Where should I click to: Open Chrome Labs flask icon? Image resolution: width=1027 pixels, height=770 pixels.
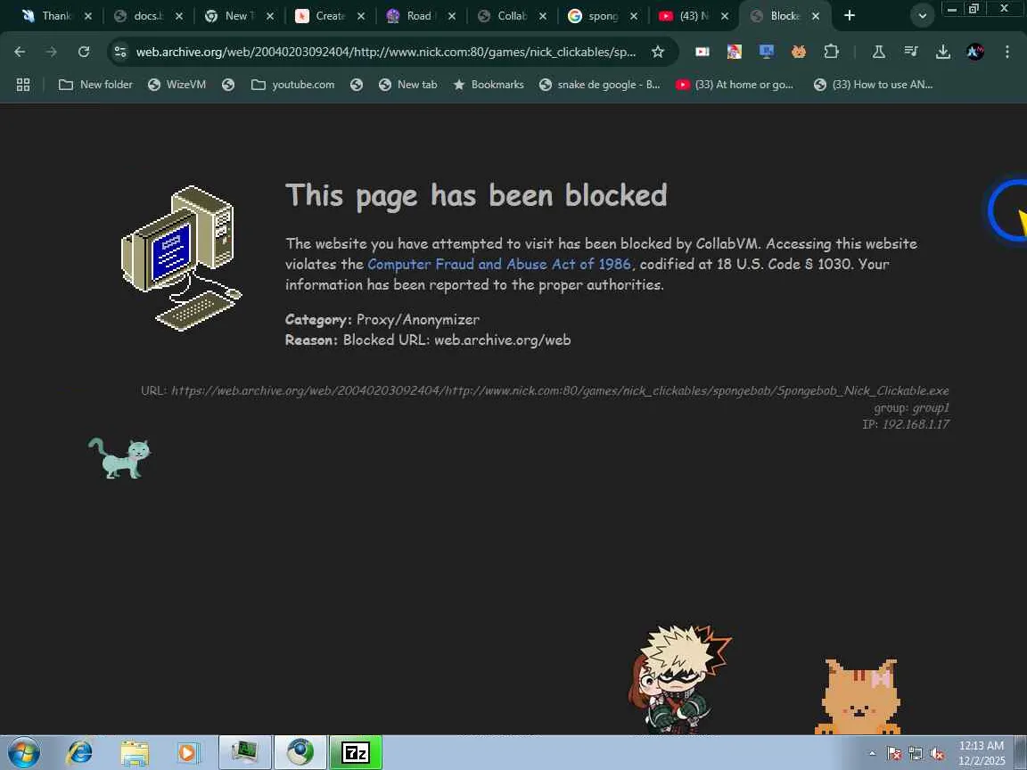pos(878,52)
